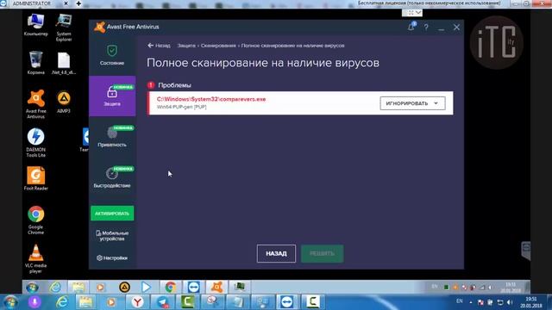Select the Foxit Reader desktop icon
Viewport: 552px width, 310px height.
[35, 178]
